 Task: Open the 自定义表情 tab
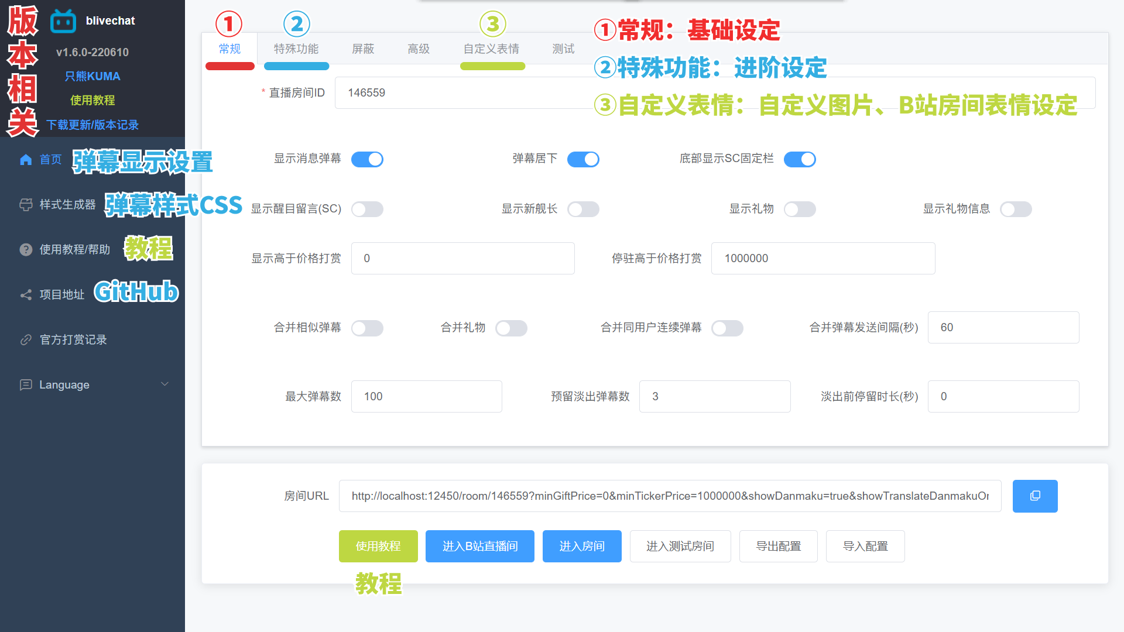[x=491, y=49]
